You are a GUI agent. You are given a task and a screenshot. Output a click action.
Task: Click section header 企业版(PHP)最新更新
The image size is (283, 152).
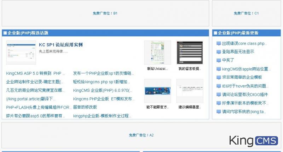pyautogui.click(x=246, y=33)
